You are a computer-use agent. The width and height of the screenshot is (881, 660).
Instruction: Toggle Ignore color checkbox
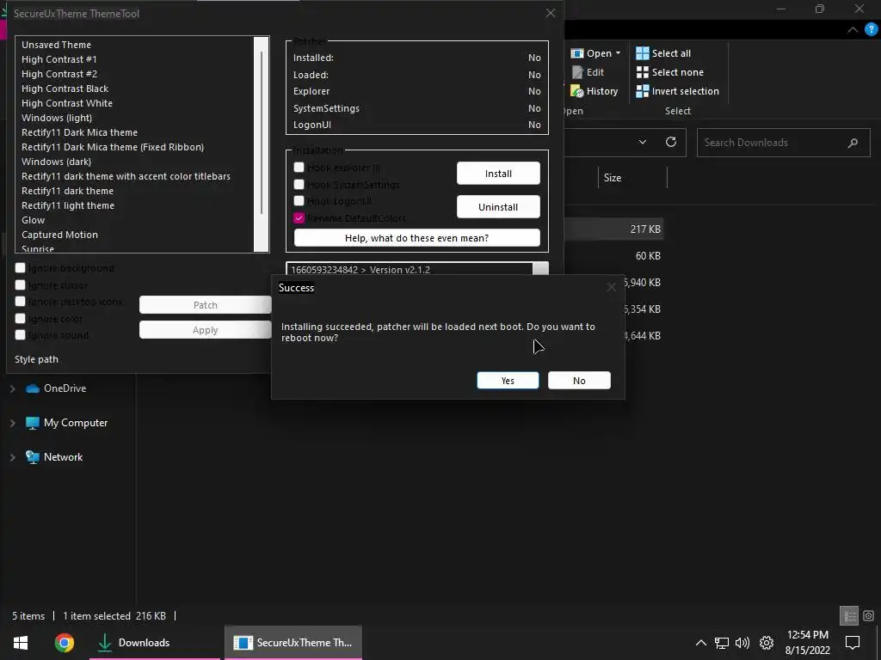click(x=21, y=318)
